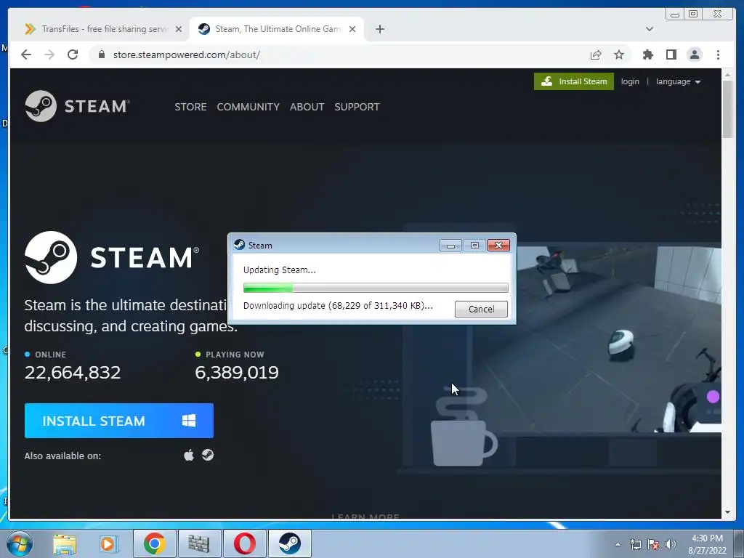
Task: Click the volume speaker tray icon
Action: [671, 544]
